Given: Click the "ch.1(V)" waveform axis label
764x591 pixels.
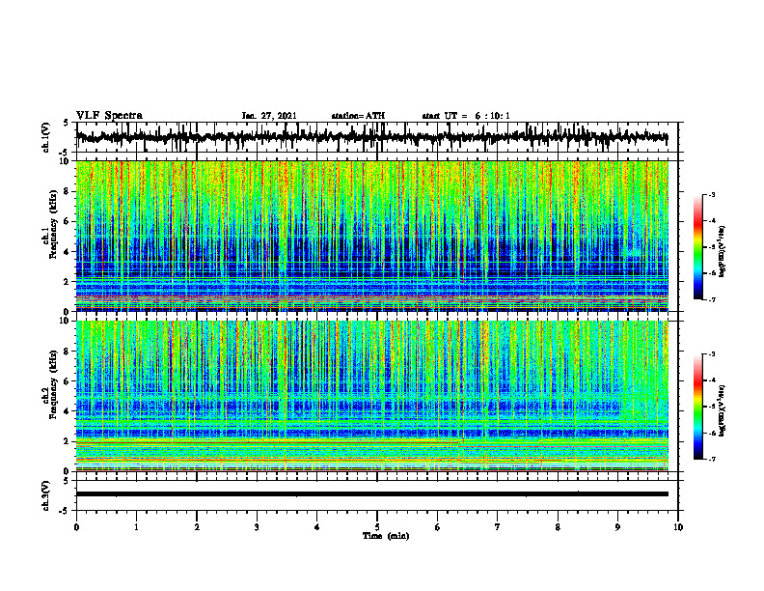Looking at the screenshot, I should tap(46, 137).
